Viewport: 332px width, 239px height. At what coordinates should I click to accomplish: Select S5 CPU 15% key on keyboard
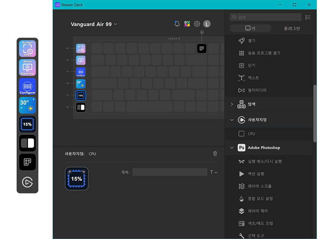(x=81, y=96)
